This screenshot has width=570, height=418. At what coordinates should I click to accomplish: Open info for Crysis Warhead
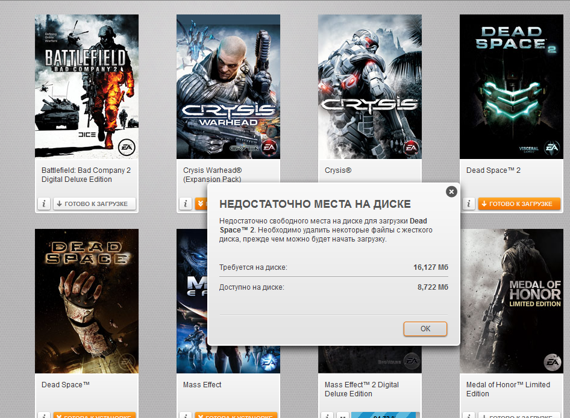[x=186, y=204]
